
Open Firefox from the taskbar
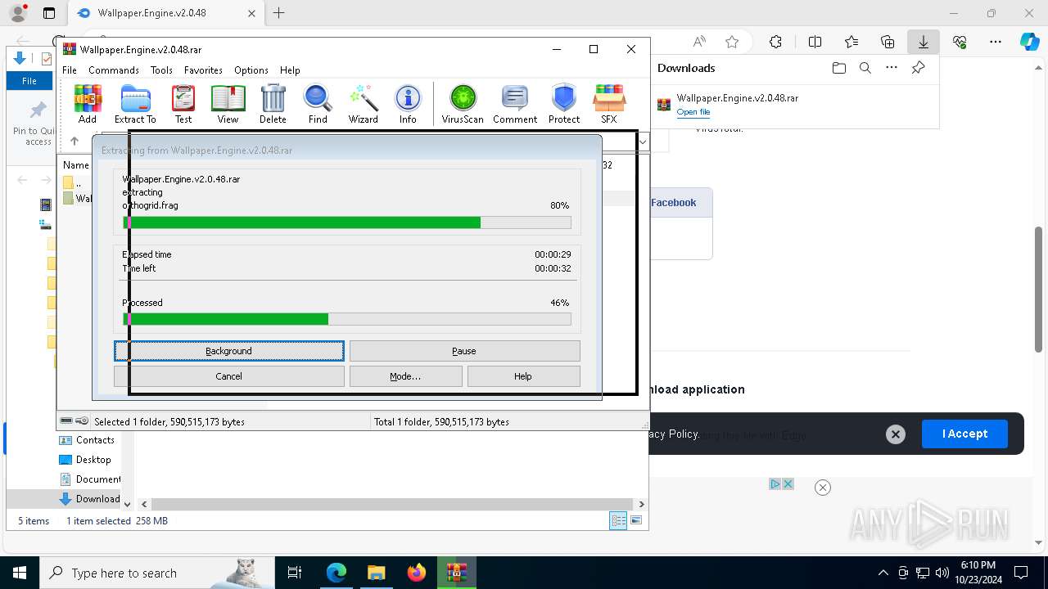(417, 573)
